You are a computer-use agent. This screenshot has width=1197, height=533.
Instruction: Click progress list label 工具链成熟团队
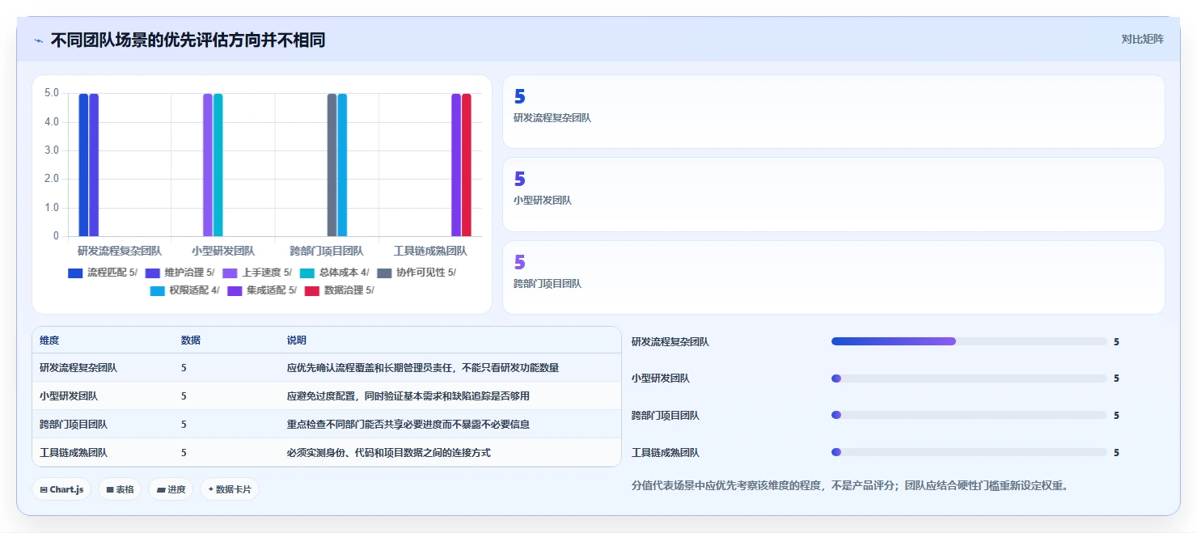tap(666, 452)
